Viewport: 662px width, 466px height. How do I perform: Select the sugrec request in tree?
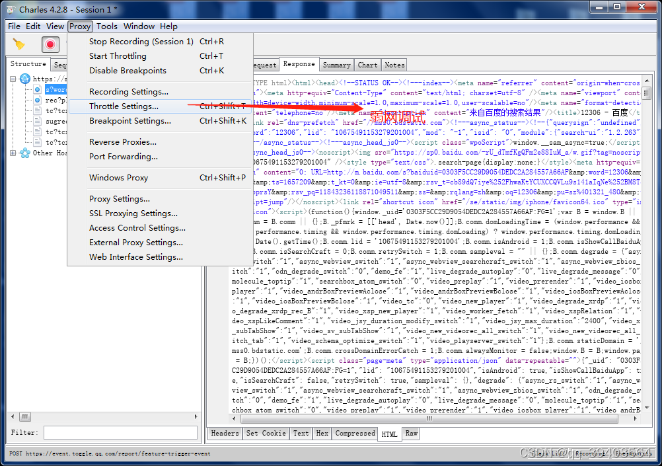click(55, 121)
